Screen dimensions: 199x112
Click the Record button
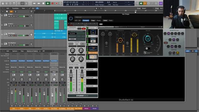[x=53, y=3]
